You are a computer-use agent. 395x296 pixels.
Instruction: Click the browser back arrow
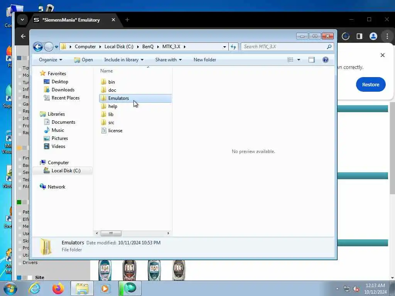coord(23,36)
